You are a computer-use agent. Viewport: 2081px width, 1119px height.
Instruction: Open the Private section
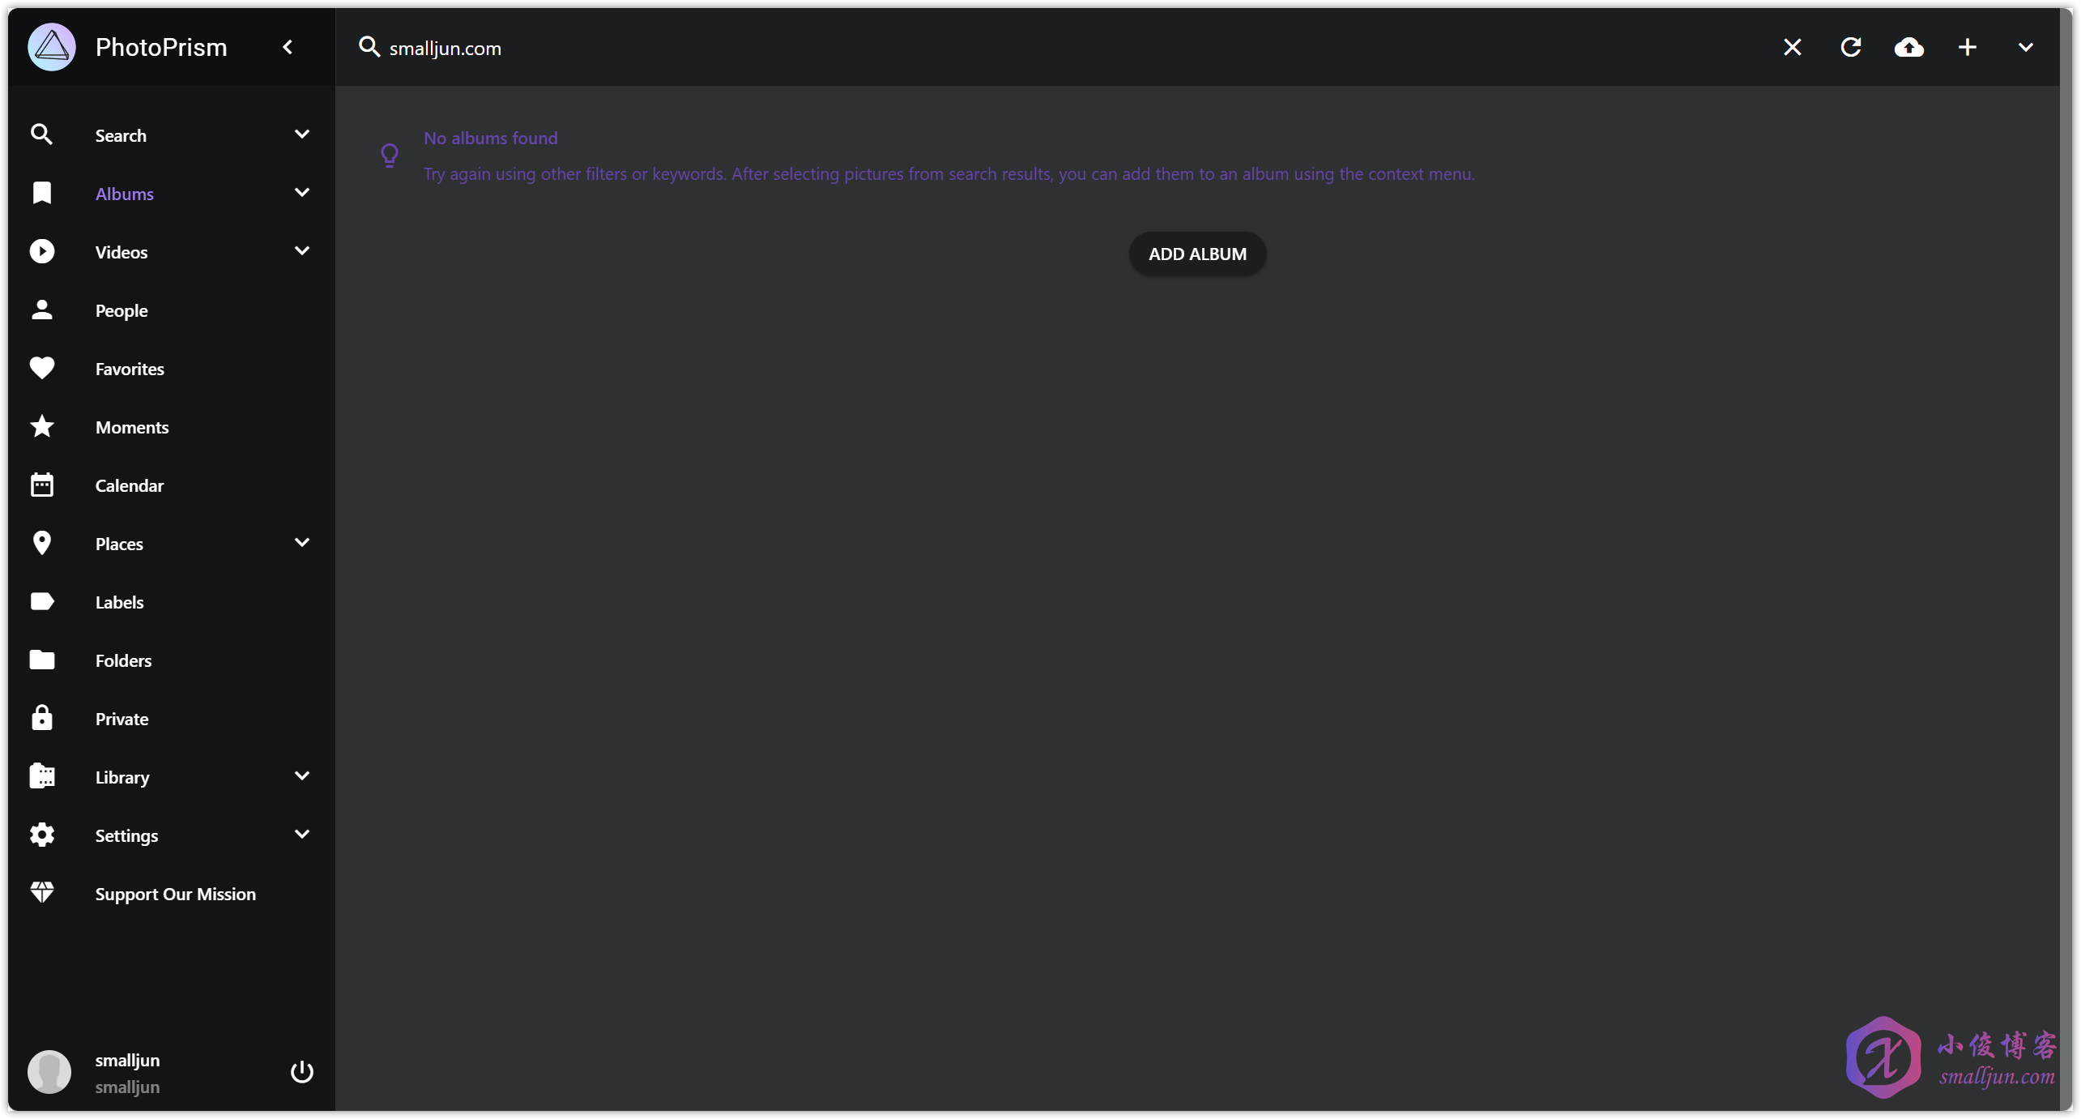122,719
